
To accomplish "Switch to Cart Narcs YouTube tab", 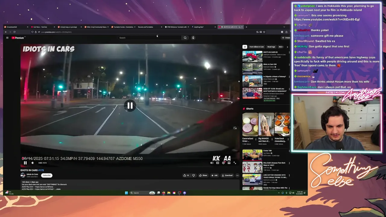I will click(x=42, y=27).
